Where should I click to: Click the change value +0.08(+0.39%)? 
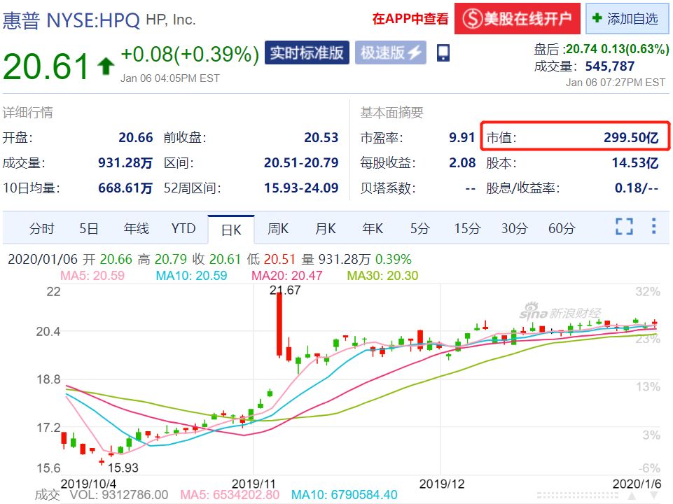190,55
